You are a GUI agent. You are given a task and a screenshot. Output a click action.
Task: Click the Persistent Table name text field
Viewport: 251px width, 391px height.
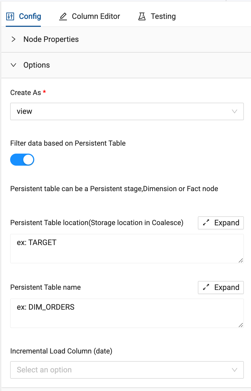click(x=126, y=313)
